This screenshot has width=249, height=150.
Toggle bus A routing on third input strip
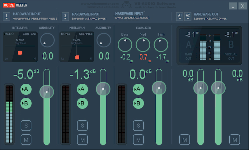click(x=138, y=89)
